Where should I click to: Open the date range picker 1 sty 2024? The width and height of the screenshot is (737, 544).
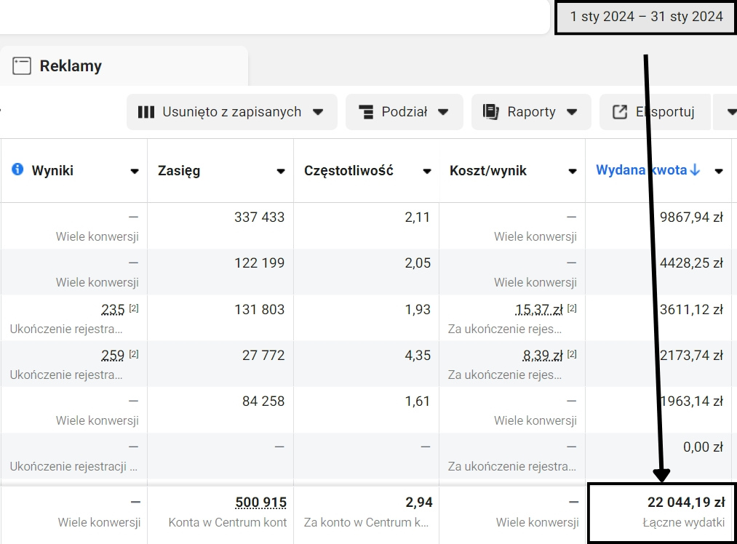tap(646, 17)
